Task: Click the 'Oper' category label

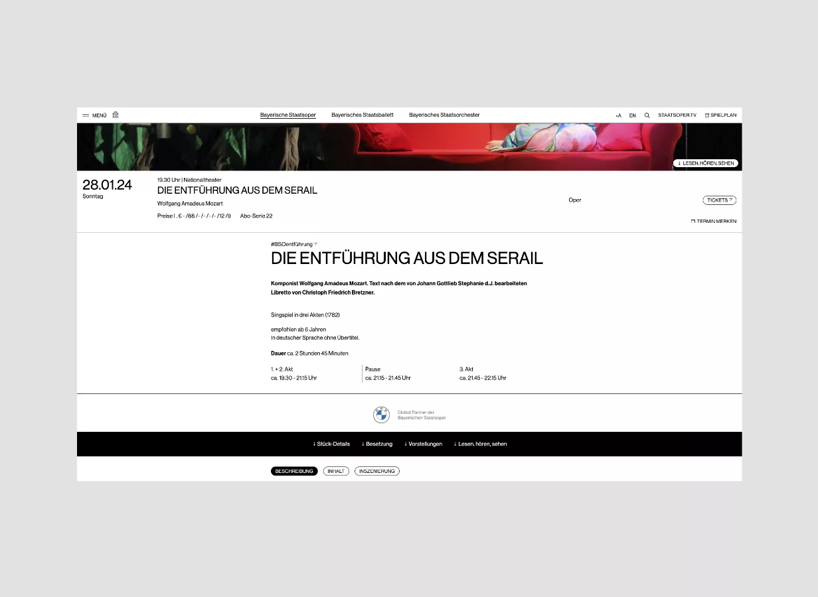Action: coord(575,200)
